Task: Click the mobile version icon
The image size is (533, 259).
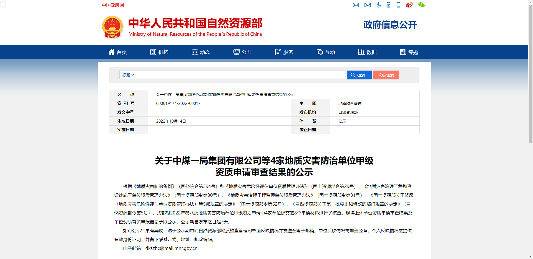Action: point(398,5)
